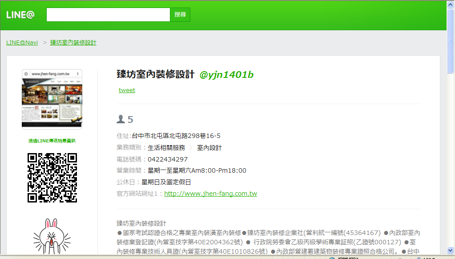The height and width of the screenshot is (259, 455).
Task: Click the website preview profile thumbnail
Action: (52, 99)
